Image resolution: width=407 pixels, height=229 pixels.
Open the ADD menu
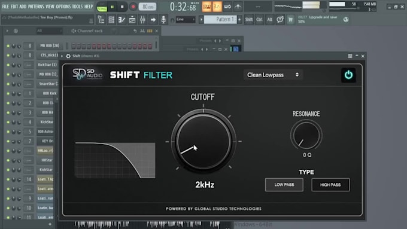(23, 7)
